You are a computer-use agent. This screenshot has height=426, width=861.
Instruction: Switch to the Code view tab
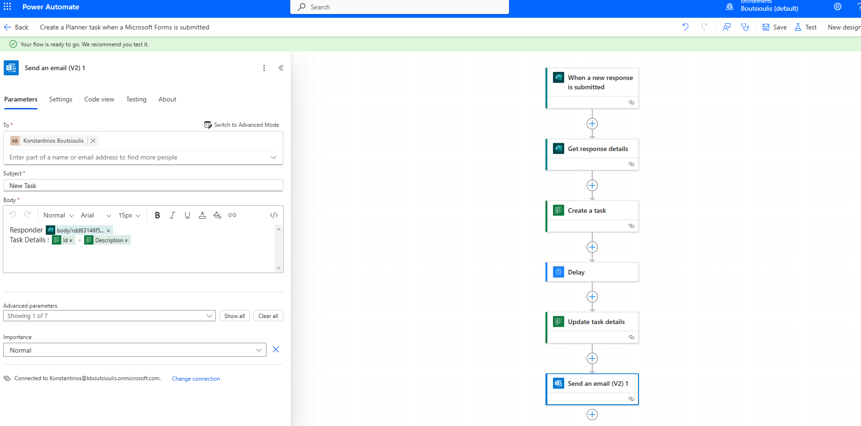point(99,99)
